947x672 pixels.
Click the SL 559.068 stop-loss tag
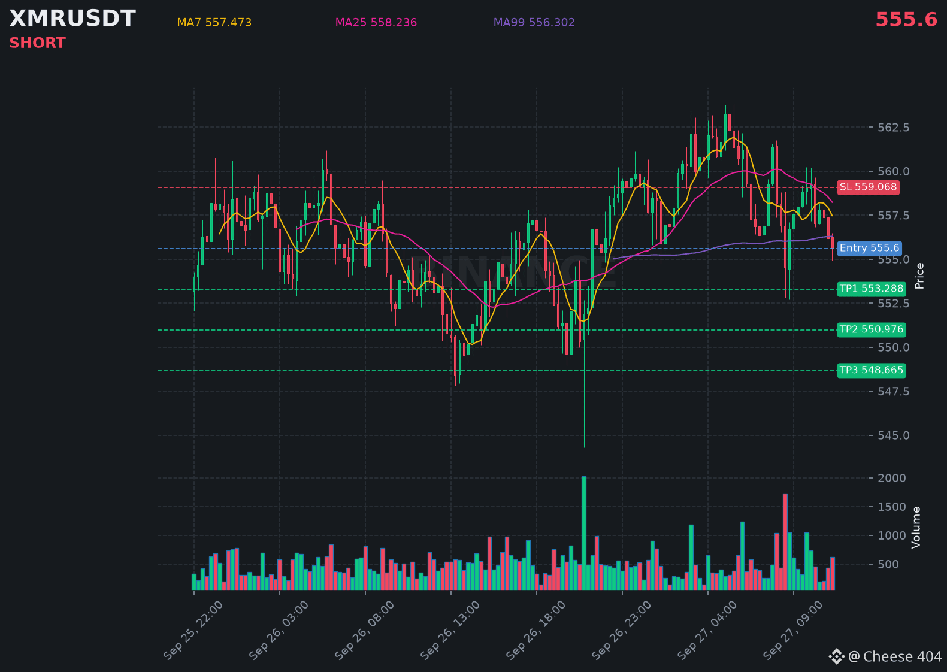868,187
